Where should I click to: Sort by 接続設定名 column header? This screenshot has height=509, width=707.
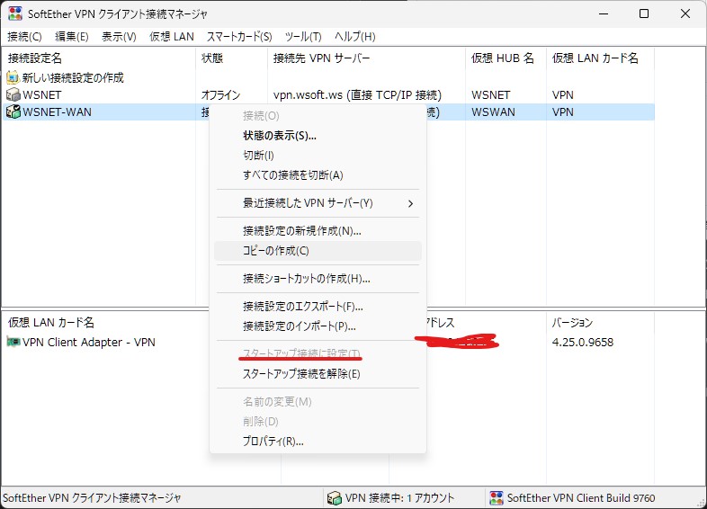[x=99, y=58]
